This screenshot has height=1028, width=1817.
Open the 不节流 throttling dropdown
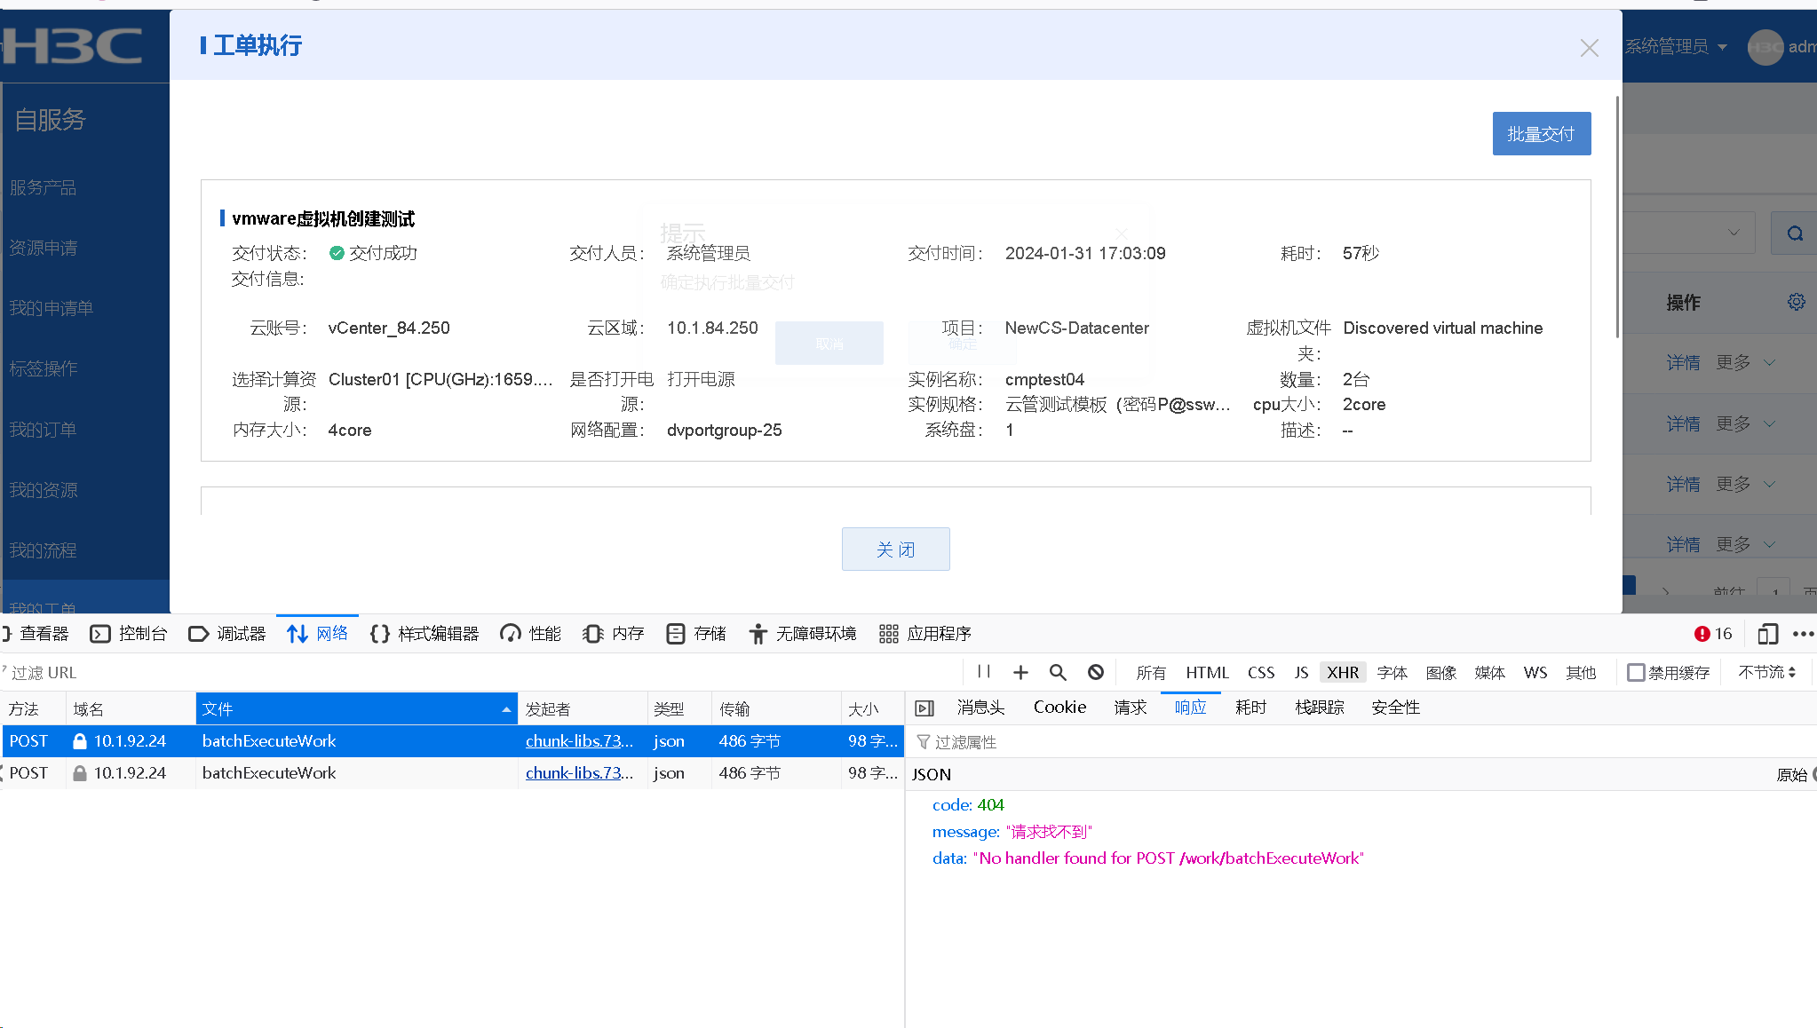[1766, 673]
